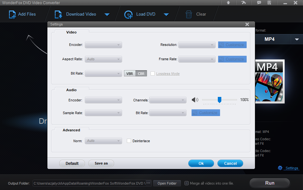Click the Audio section heading

coord(71,90)
